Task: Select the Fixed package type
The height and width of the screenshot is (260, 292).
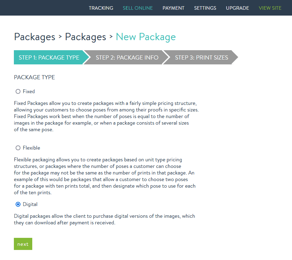Action: pos(18,91)
